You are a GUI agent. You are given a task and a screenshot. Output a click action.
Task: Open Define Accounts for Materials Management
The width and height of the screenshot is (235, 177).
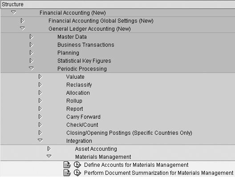click(136, 165)
